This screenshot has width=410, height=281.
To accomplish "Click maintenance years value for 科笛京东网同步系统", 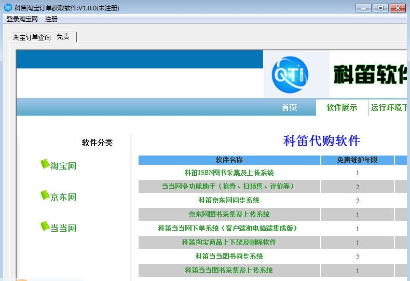I will (x=357, y=201).
